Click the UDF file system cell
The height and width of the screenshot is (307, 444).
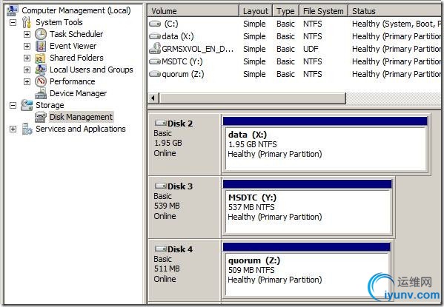click(x=311, y=49)
